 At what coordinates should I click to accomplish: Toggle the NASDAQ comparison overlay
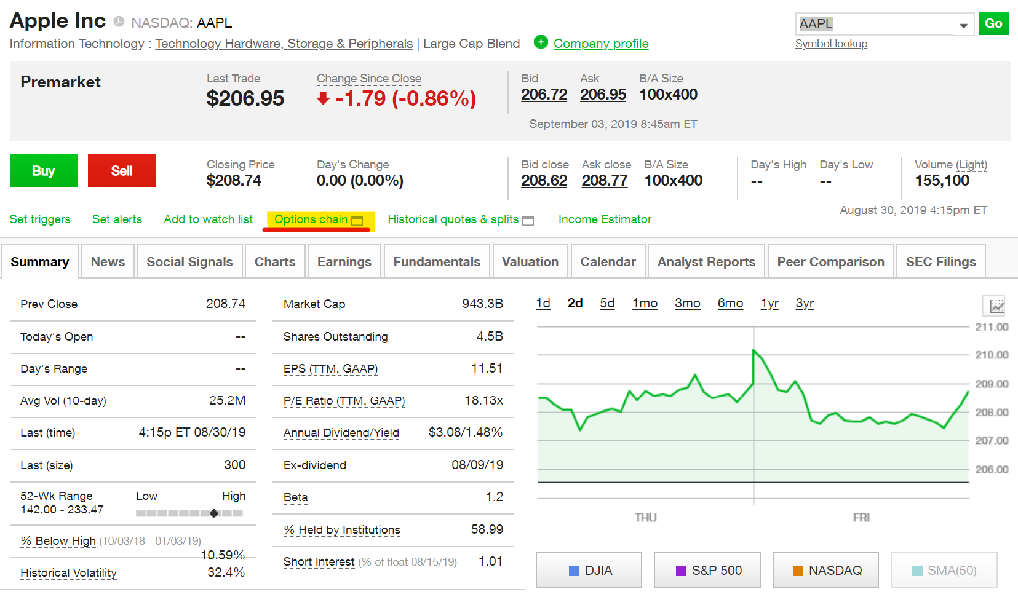point(825,570)
